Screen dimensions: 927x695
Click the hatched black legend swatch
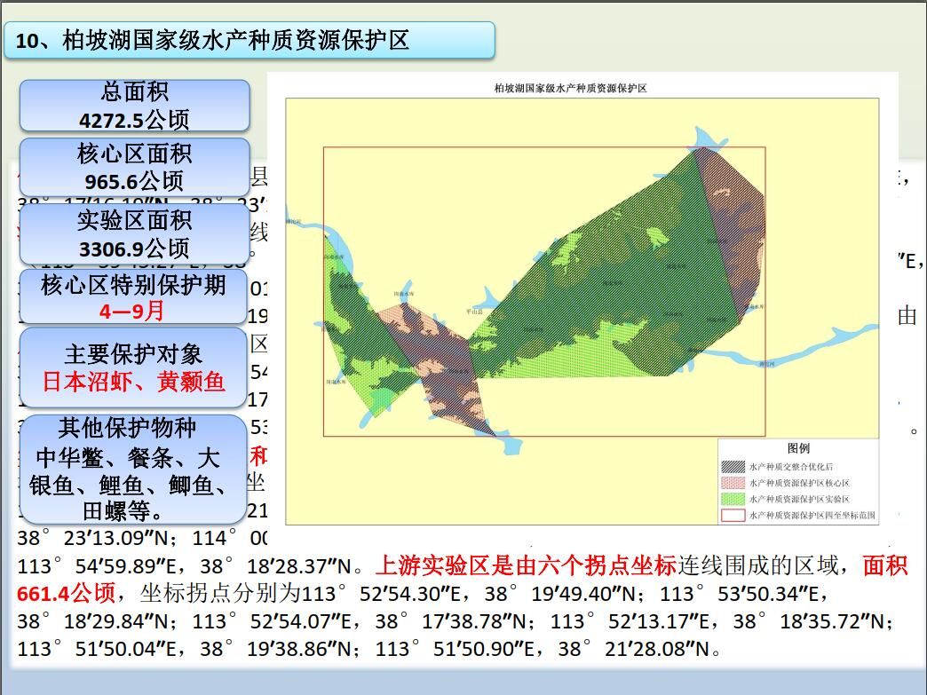point(733,467)
